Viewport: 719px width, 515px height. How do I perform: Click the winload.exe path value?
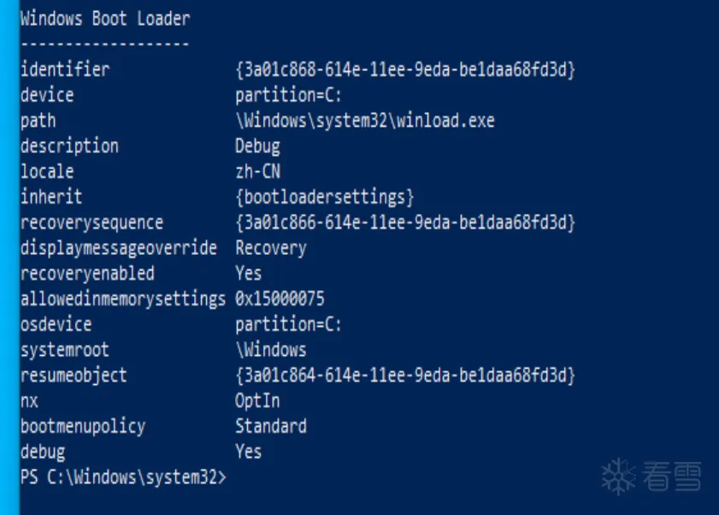click(x=364, y=121)
